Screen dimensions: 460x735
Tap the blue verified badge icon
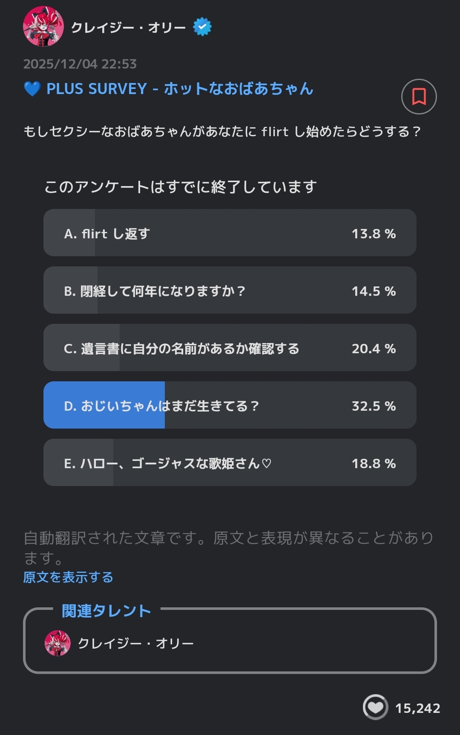click(x=202, y=27)
